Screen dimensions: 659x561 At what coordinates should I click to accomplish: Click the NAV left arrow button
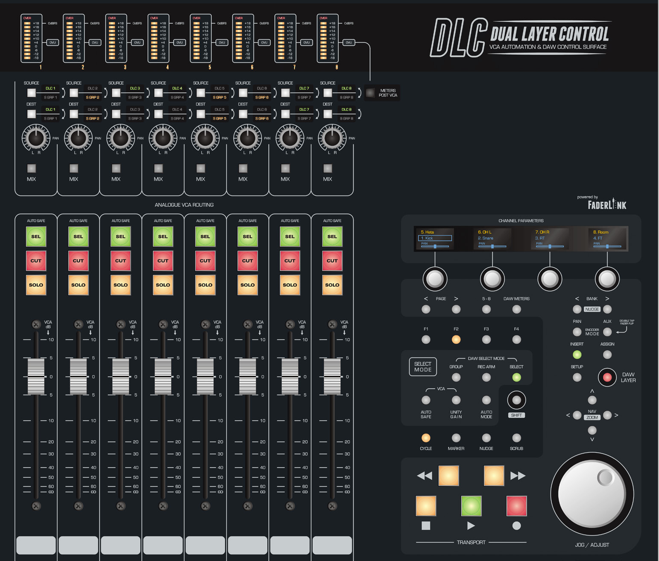click(577, 415)
